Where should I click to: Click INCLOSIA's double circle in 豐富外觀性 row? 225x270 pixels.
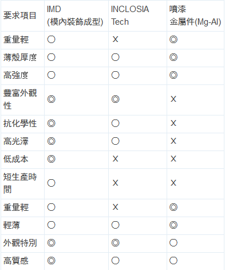tap(116, 99)
